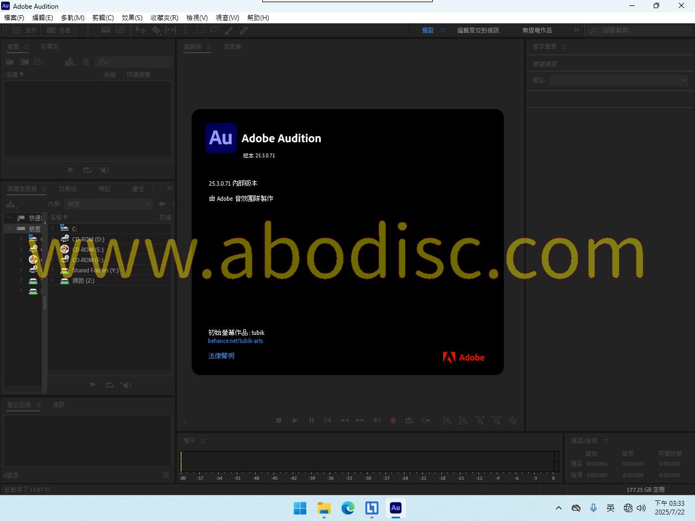
Task: Select the Lasso Selection tool
Action: [214, 30]
